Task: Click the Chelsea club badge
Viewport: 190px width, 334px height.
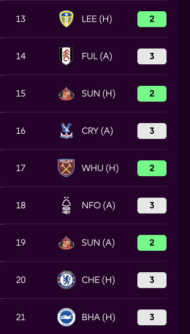Action: [x=66, y=280]
